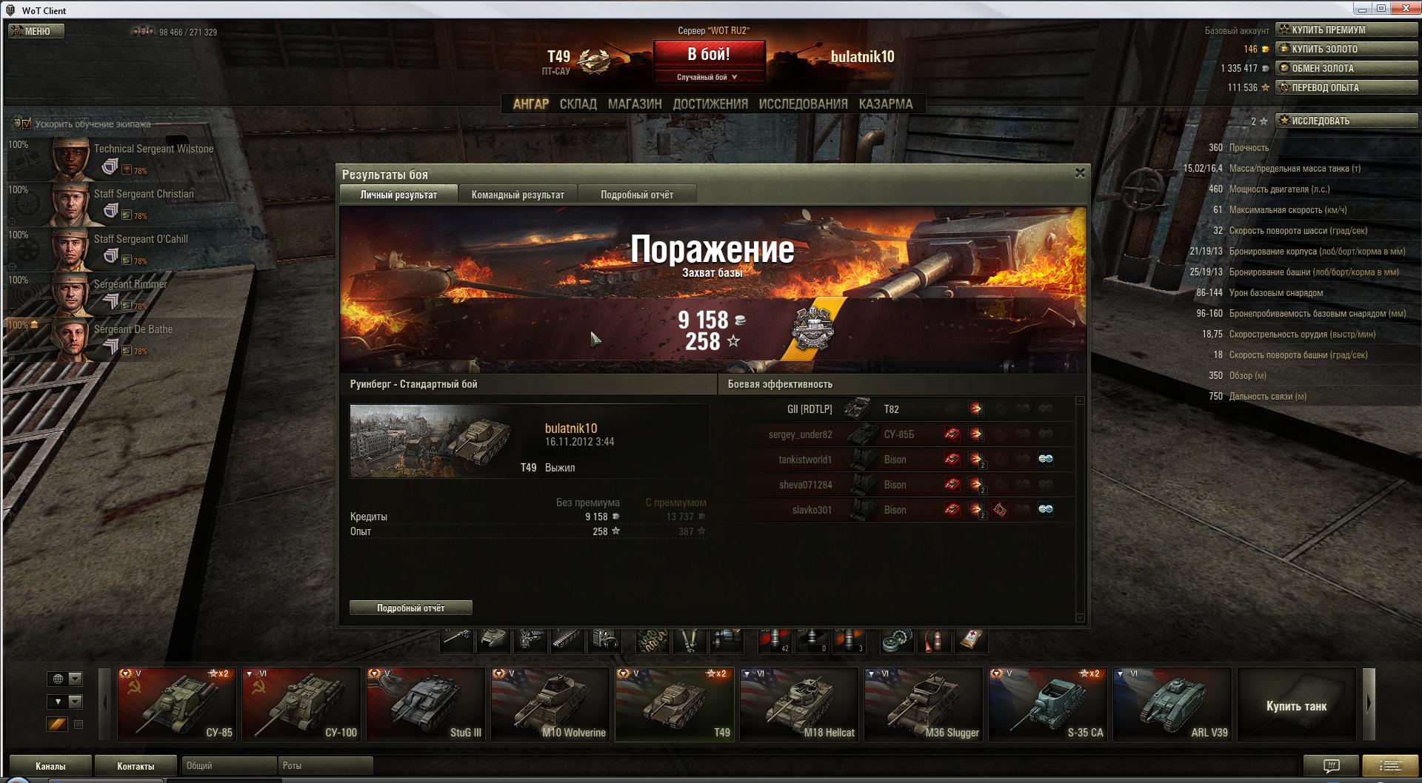
Task: Toggle the orange ammo filter button
Action: (57, 725)
